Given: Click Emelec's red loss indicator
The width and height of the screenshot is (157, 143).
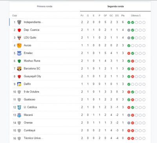Looking at the screenshot, I should tap(129, 53).
